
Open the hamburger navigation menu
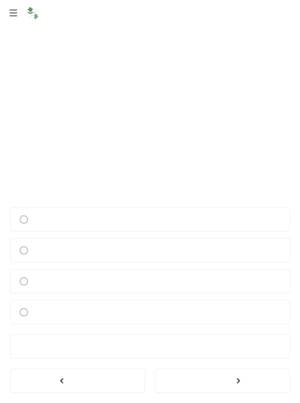click(13, 13)
